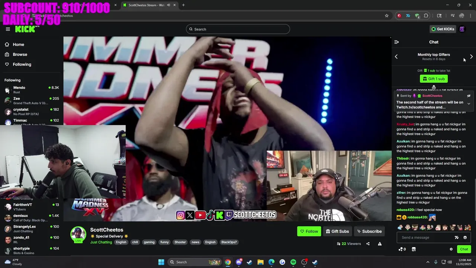
Task: Open crystalst channel in Following list
Action: (32, 112)
